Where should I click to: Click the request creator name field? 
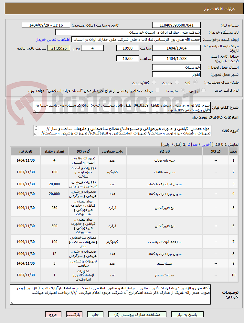pyautogui.click(x=136, y=40)
